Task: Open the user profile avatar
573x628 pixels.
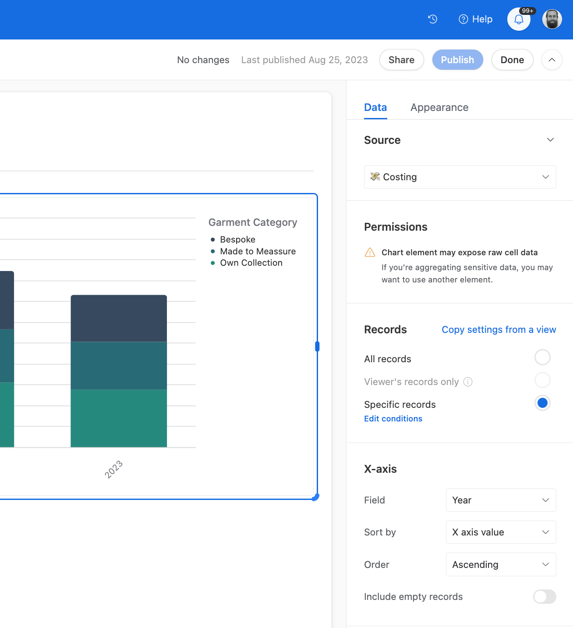Action: [552, 19]
